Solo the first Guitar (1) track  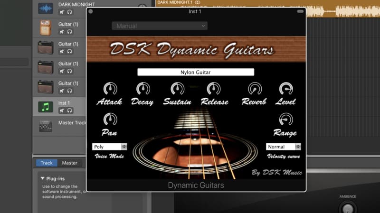(69, 31)
